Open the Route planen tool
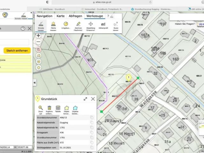 coord(116,26)
